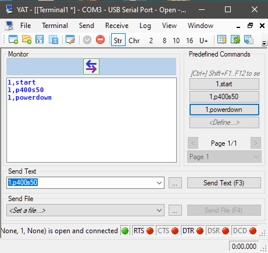Open the Terminal menu
268x253 pixels.
[55, 26]
